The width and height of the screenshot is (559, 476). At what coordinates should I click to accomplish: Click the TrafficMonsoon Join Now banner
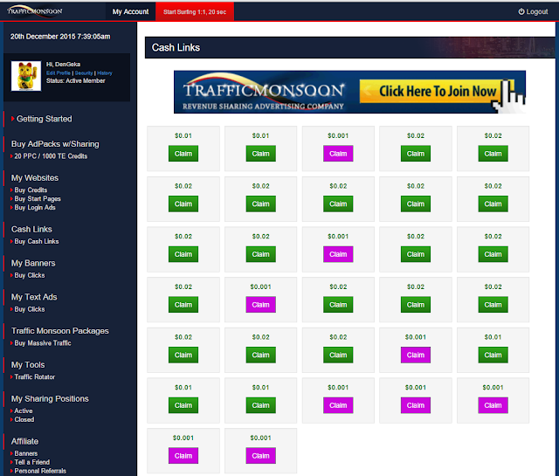349,92
